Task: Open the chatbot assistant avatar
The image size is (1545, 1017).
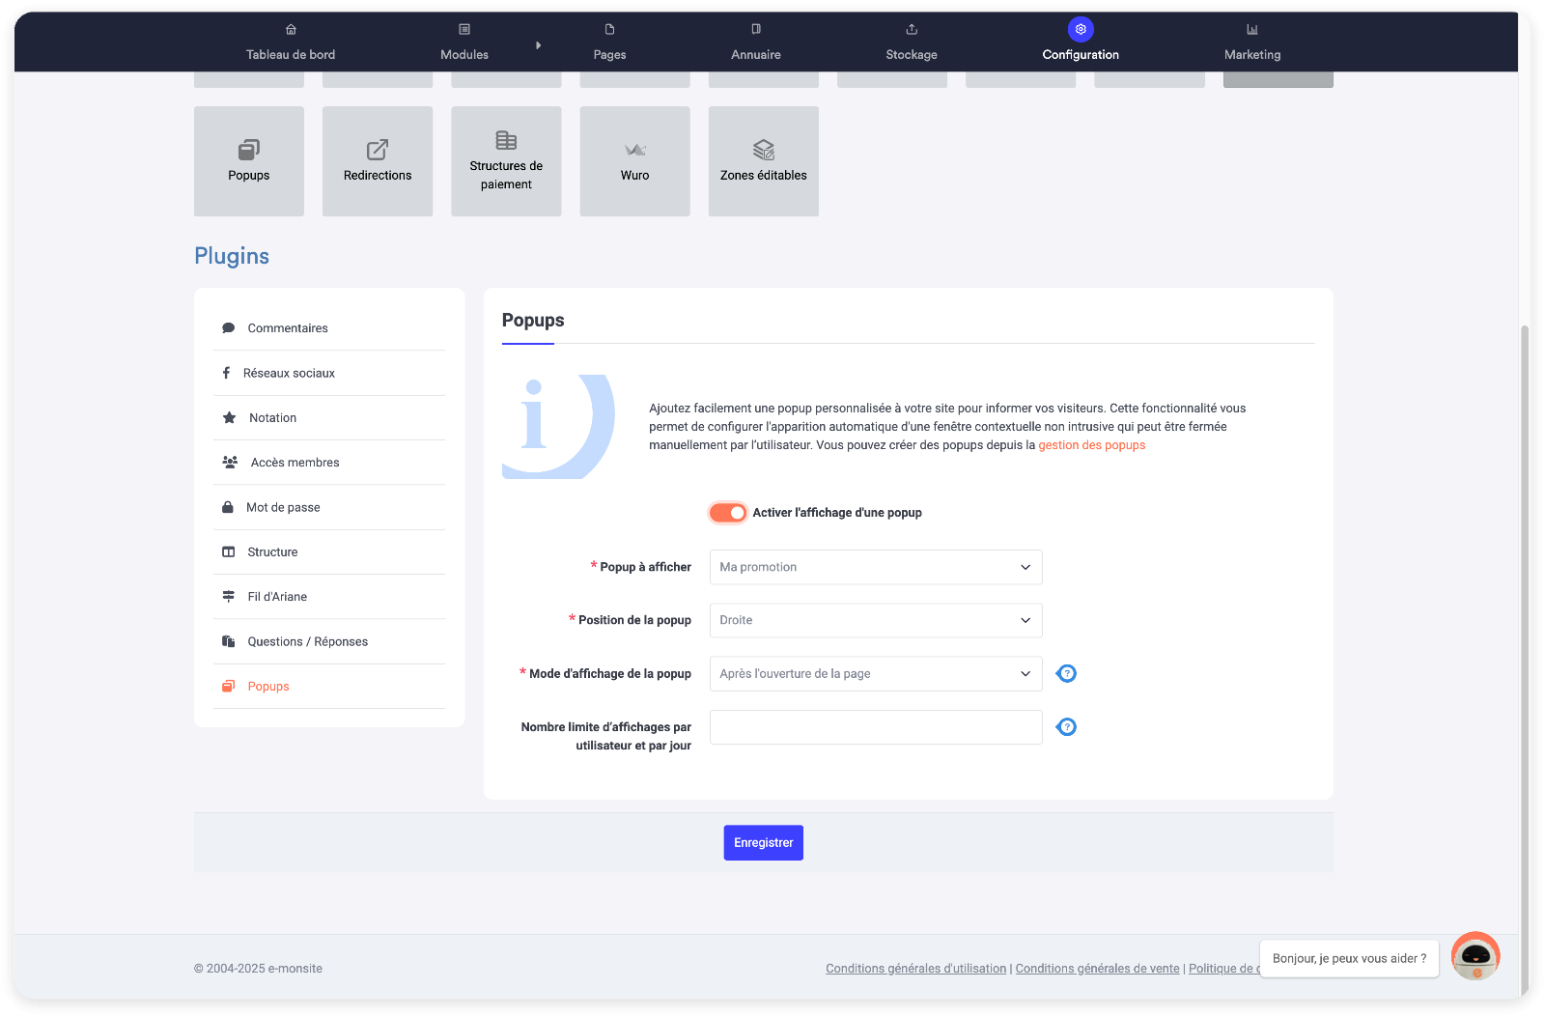Action: (x=1475, y=956)
